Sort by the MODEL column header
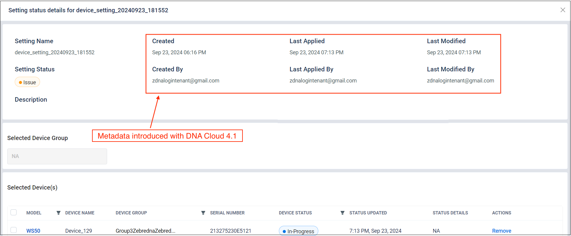Image resolution: width=571 pixels, height=236 pixels. pyautogui.click(x=34, y=213)
